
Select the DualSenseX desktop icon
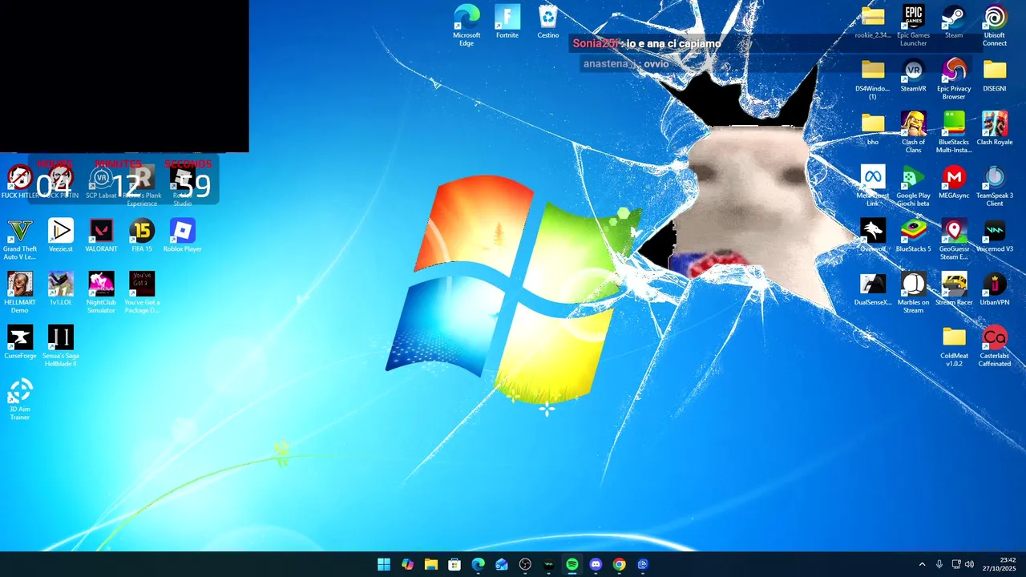coord(873,289)
